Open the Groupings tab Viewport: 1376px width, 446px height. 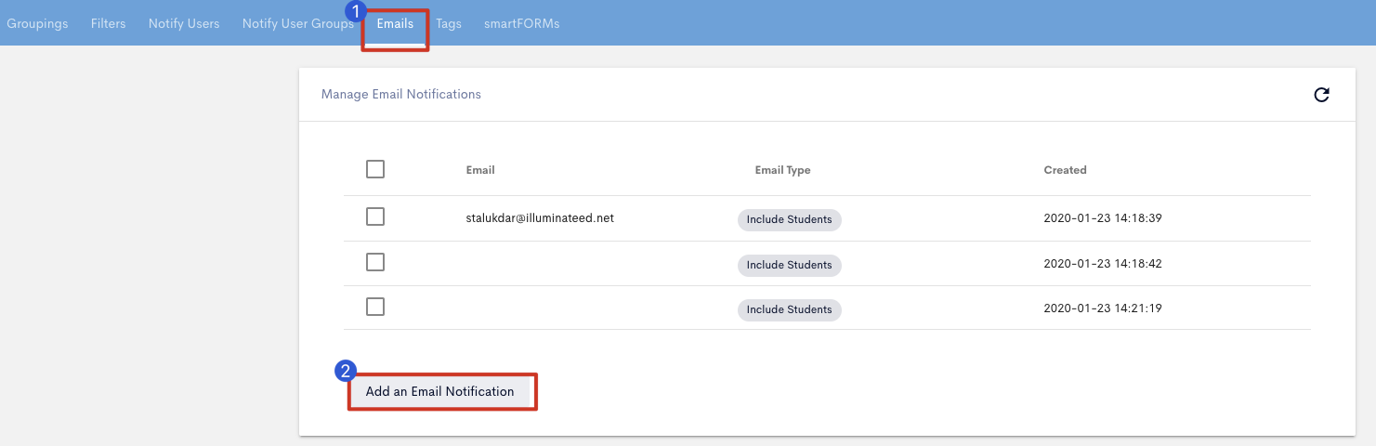(x=37, y=23)
